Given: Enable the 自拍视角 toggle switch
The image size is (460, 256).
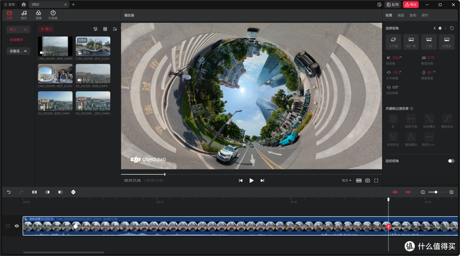Looking at the screenshot, I should pyautogui.click(x=451, y=161).
